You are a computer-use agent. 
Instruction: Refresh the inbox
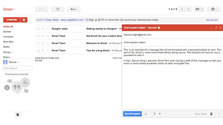pos(58,9)
